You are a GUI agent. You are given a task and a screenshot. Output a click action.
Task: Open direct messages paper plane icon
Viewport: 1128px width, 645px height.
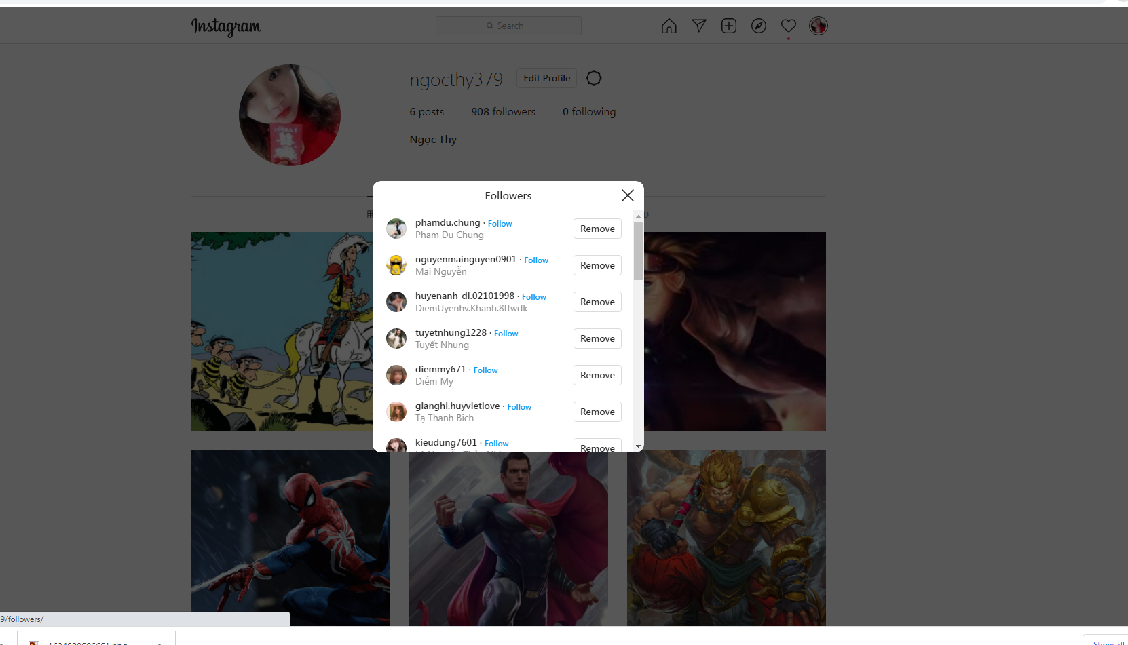[699, 26]
